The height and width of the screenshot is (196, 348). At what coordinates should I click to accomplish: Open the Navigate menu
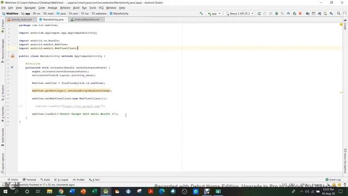(x=30, y=8)
